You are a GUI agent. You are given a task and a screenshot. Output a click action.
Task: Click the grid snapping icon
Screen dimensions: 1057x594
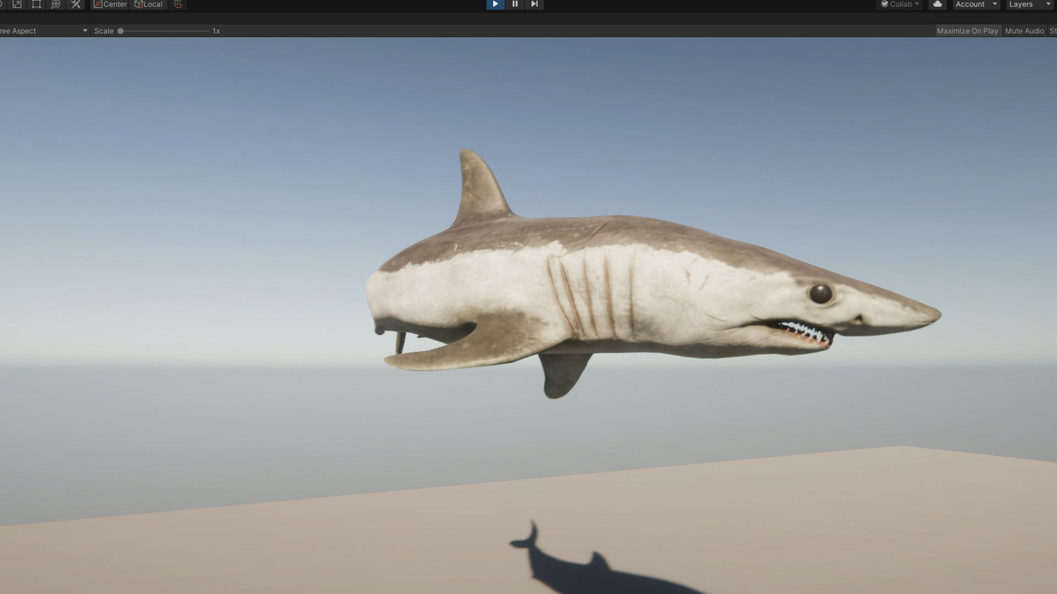(178, 4)
